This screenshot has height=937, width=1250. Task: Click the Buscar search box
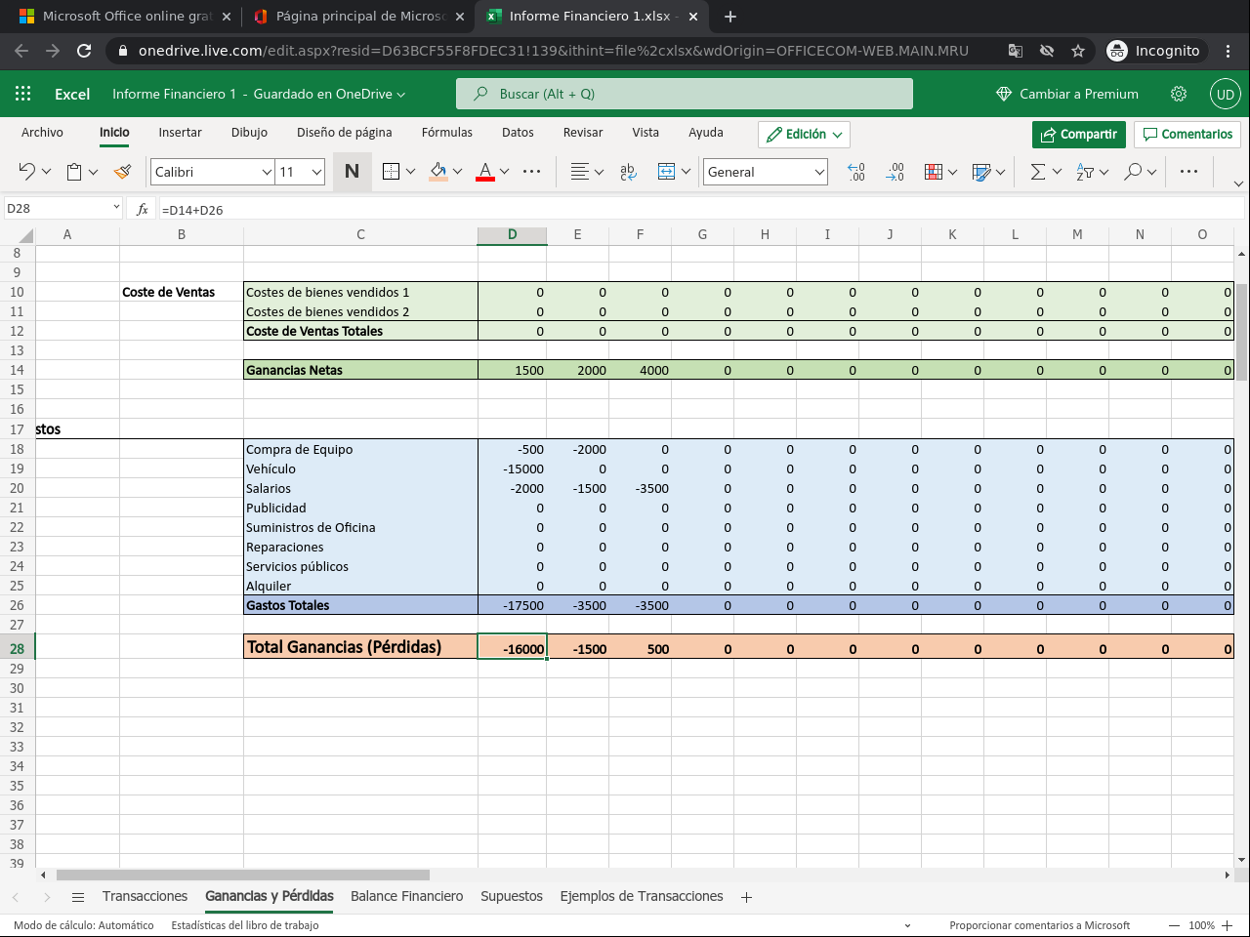point(684,94)
